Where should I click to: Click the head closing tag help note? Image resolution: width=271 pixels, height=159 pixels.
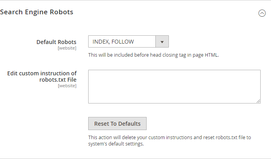(153, 55)
